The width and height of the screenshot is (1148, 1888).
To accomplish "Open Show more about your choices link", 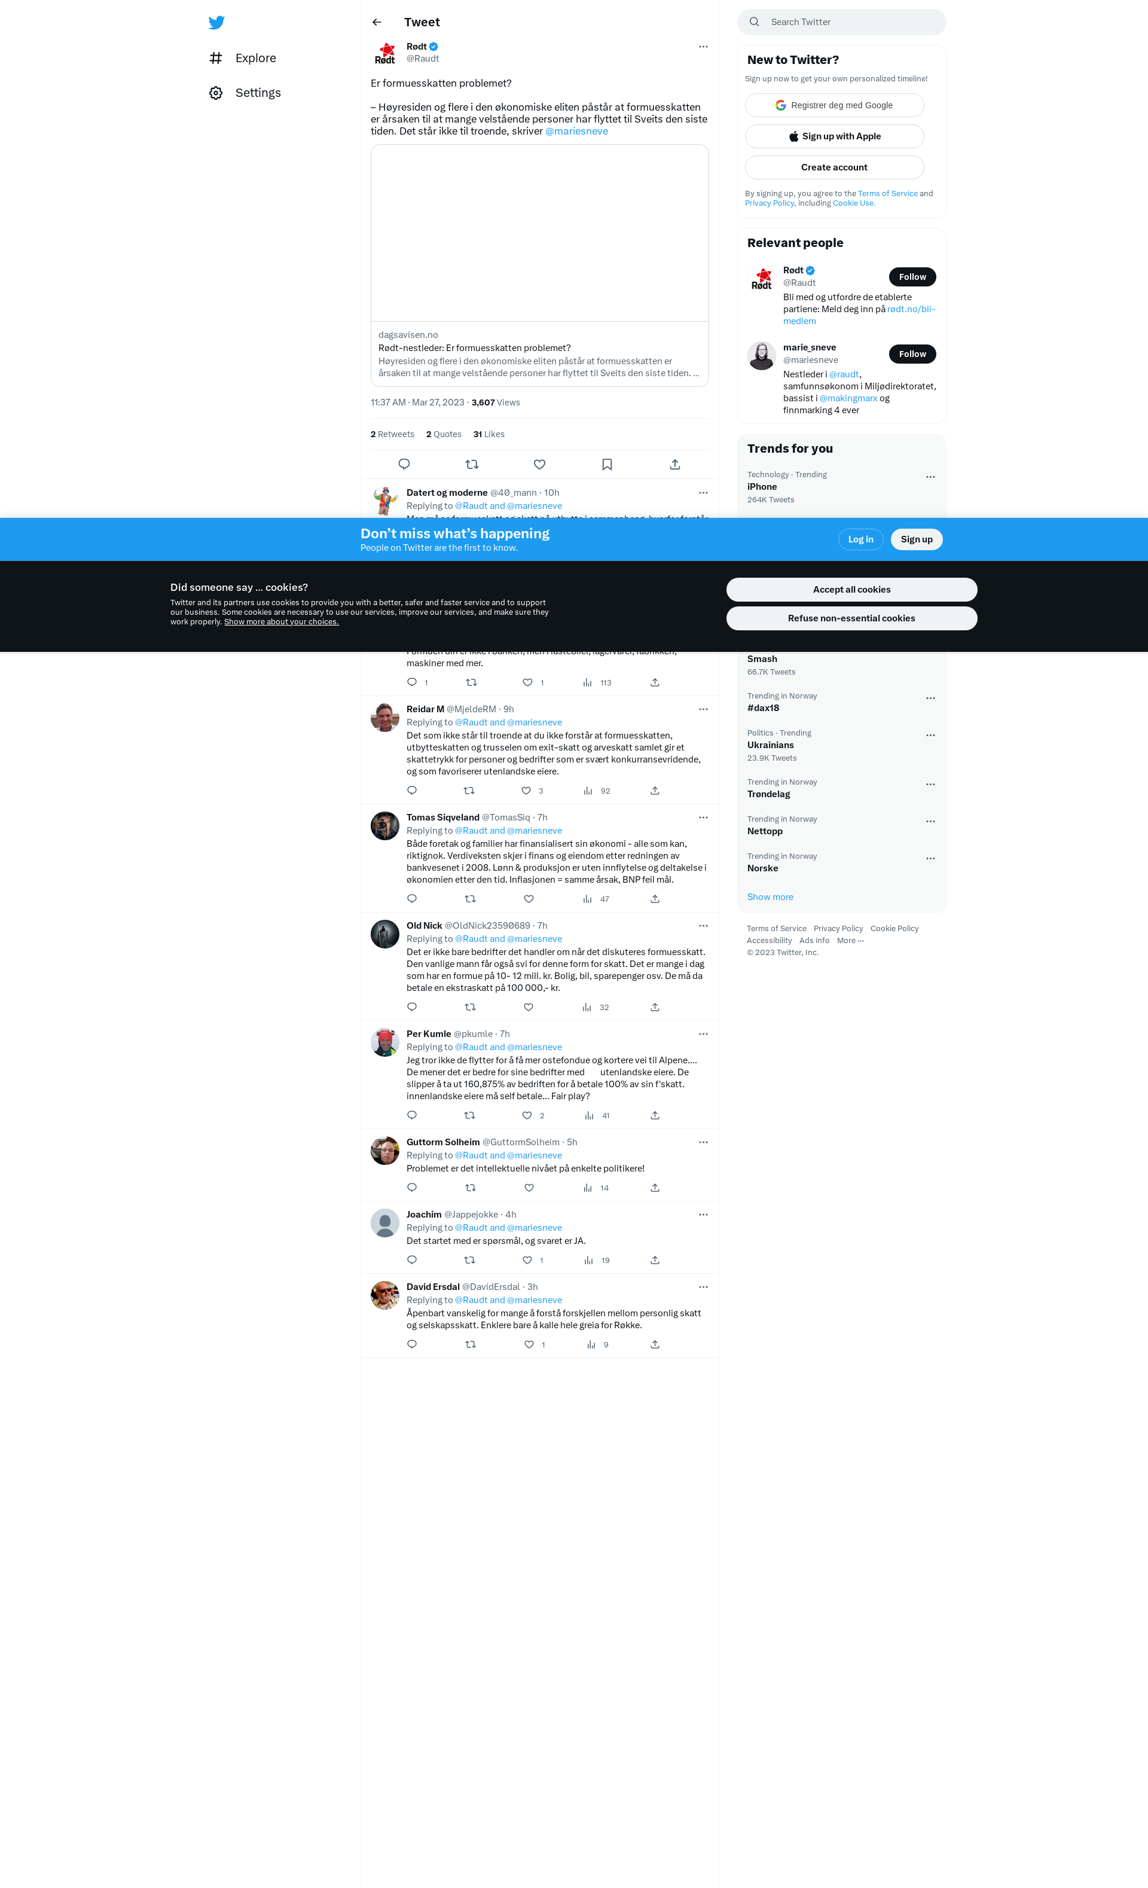I will click(x=281, y=621).
